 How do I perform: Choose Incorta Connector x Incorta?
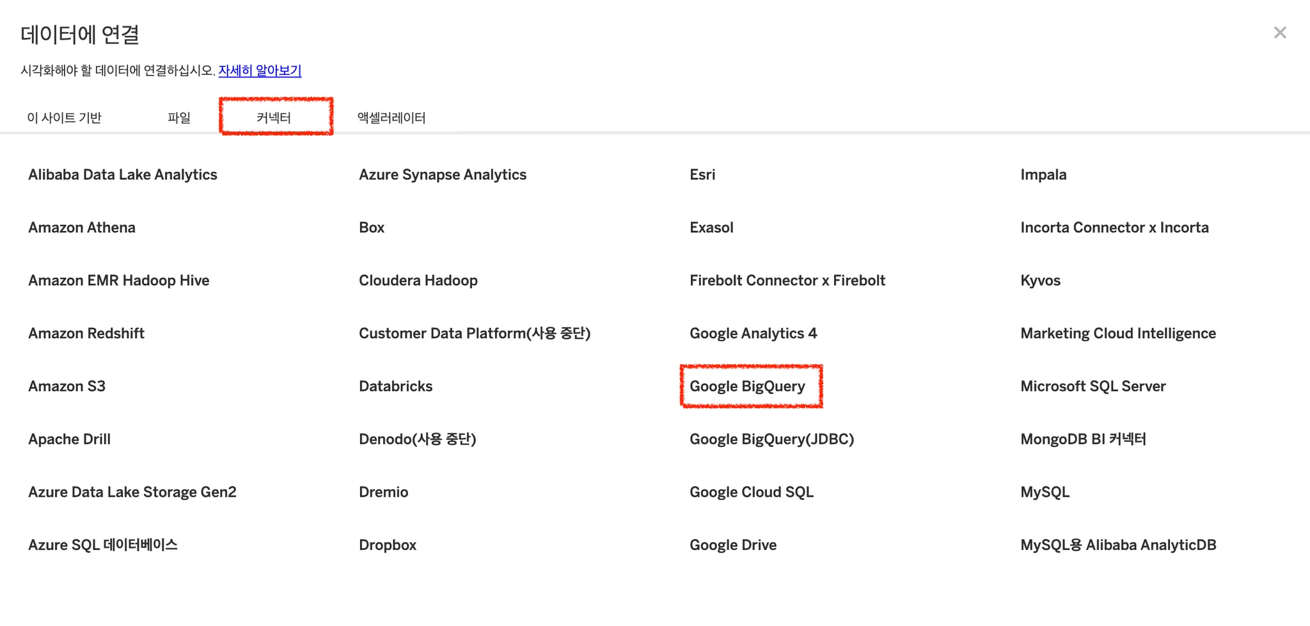point(1114,228)
